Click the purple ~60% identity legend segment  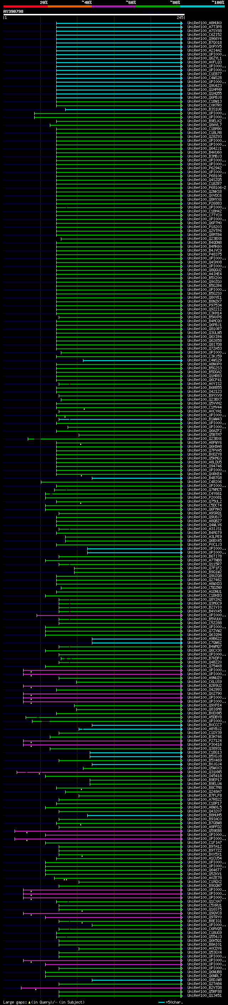(114, 6)
